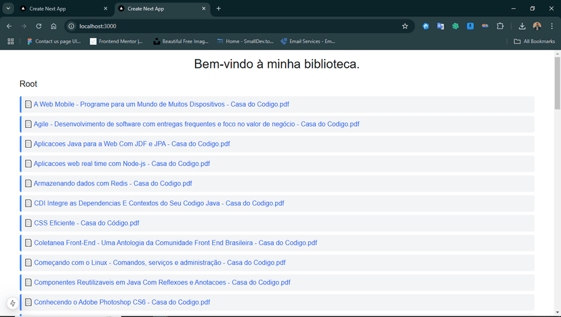Open Componentes Reutilizaveis em Java PDF
561x317 pixels.
pyautogui.click(x=162, y=282)
